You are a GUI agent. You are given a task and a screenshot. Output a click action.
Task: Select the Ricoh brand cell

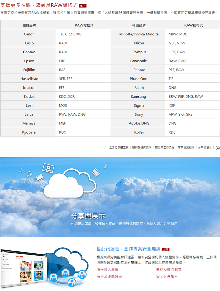click(138, 88)
